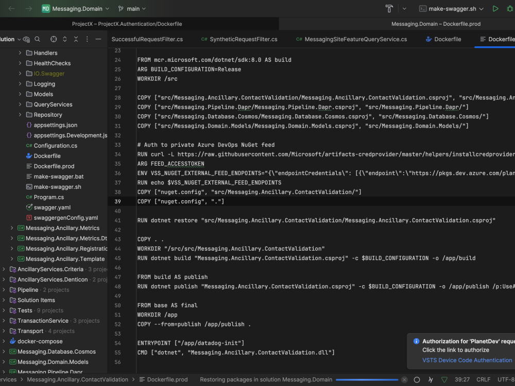Click the 39:27 caret position indicator

point(462,380)
